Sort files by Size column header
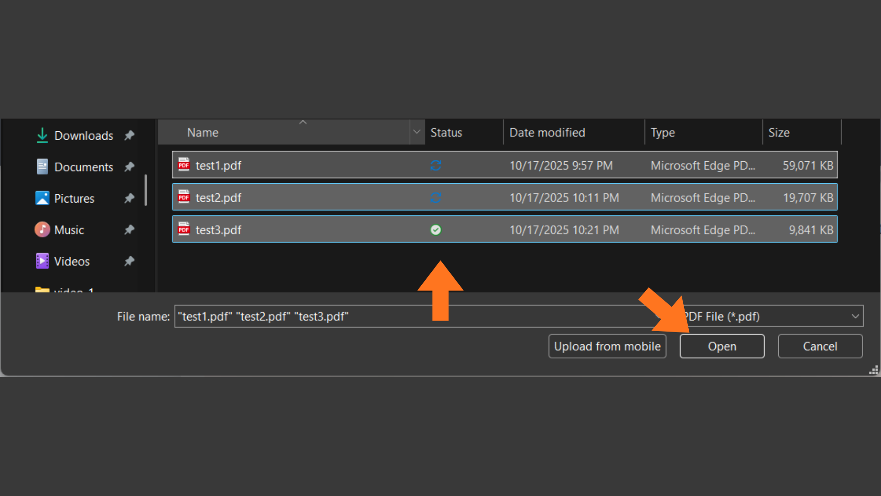This screenshot has height=496, width=881. 779,133
